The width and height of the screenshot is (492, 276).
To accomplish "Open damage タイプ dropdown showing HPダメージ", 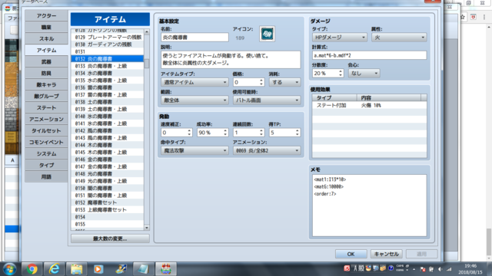I will 340,38.
